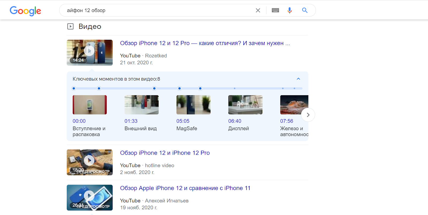This screenshot has width=428, height=215.
Task: Open link Обзор Apple iPhone 12 и сравнение с iPhone 11
Action: click(185, 188)
